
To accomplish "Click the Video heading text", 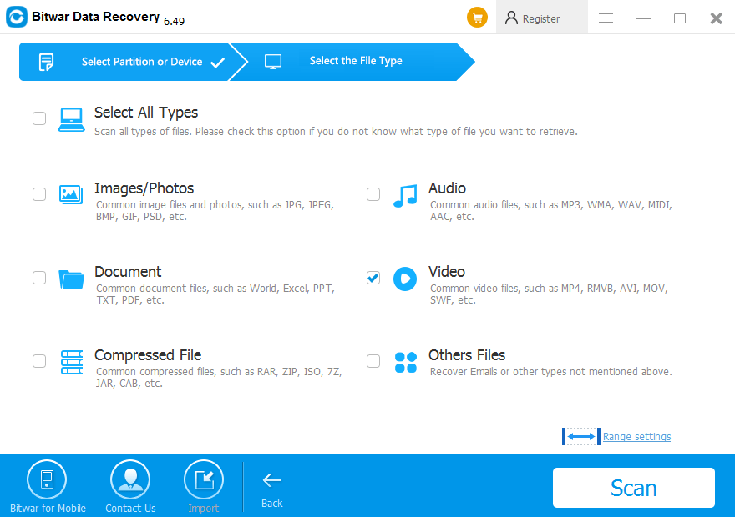I will tap(447, 271).
